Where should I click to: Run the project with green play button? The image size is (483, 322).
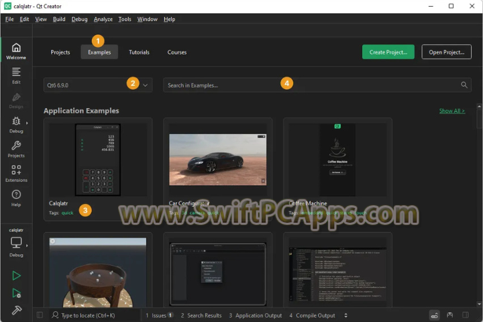point(16,276)
